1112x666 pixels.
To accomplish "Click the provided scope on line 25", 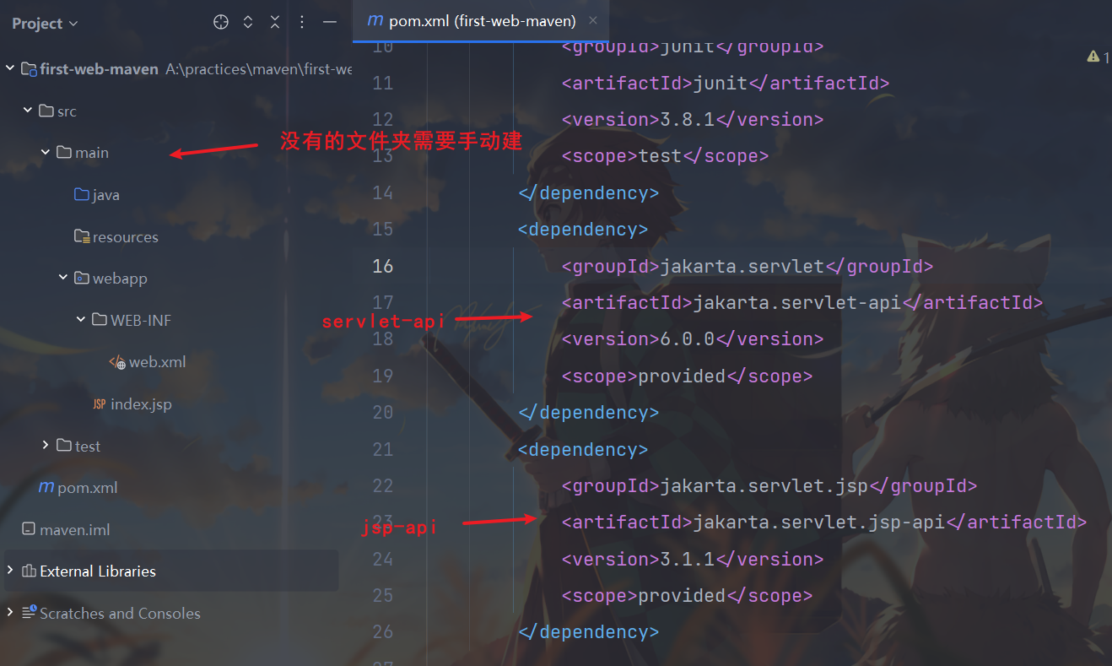I will [x=682, y=595].
